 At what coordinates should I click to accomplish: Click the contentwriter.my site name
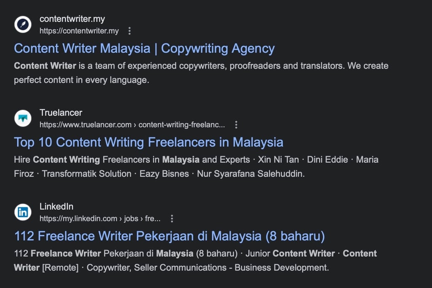72,19
